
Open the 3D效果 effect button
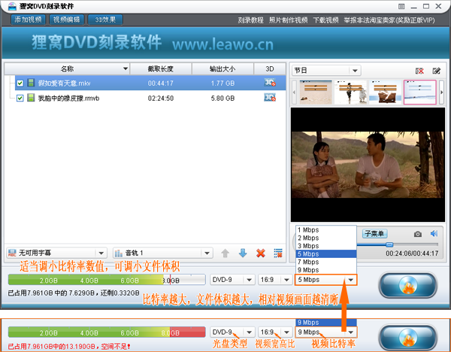(x=105, y=20)
